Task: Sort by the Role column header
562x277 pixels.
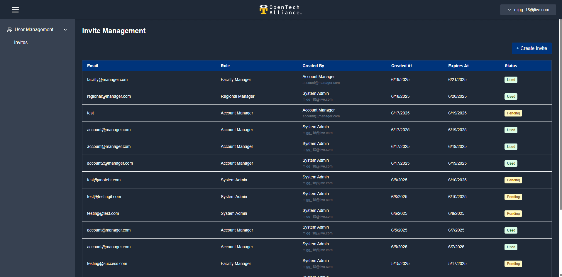Action: click(x=225, y=66)
